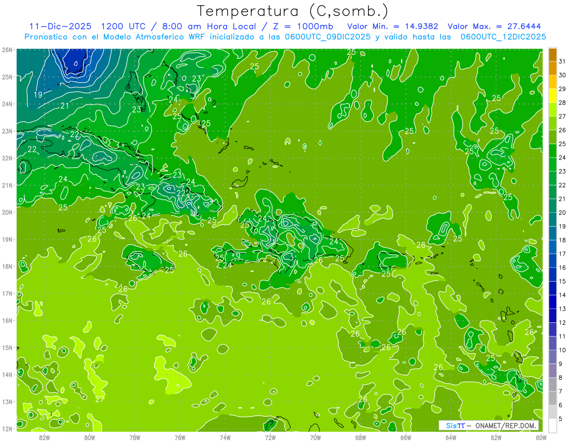The height and width of the screenshot is (444, 575).
Task: Click the '27' contour label on the map
Action: [100, 399]
